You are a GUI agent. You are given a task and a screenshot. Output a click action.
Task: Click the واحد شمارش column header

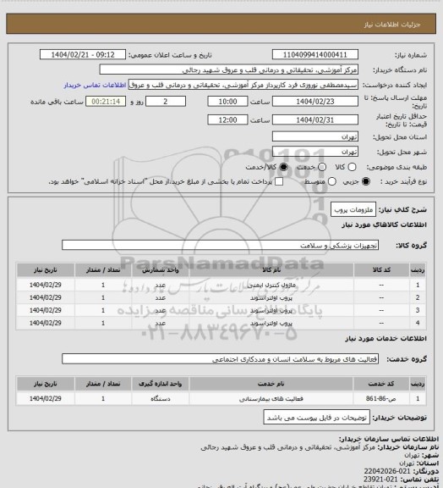pyautogui.click(x=160, y=269)
